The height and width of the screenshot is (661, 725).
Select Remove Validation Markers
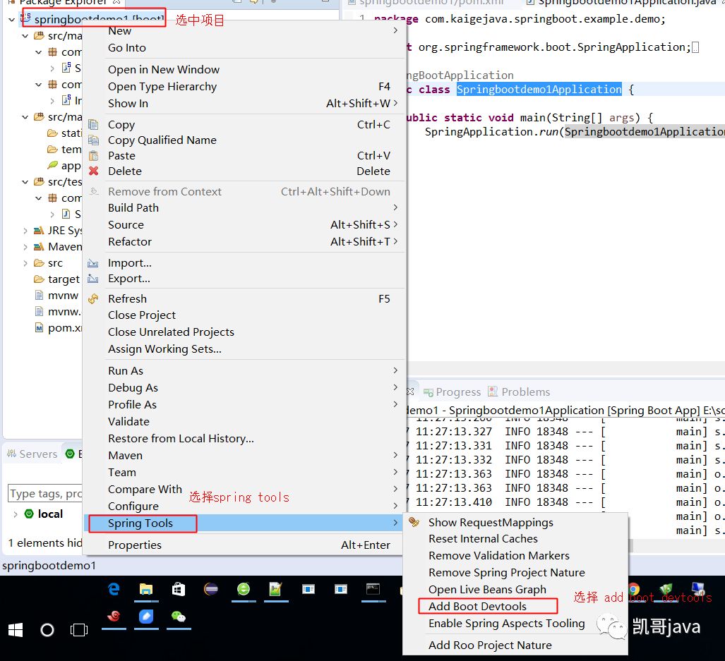(499, 556)
